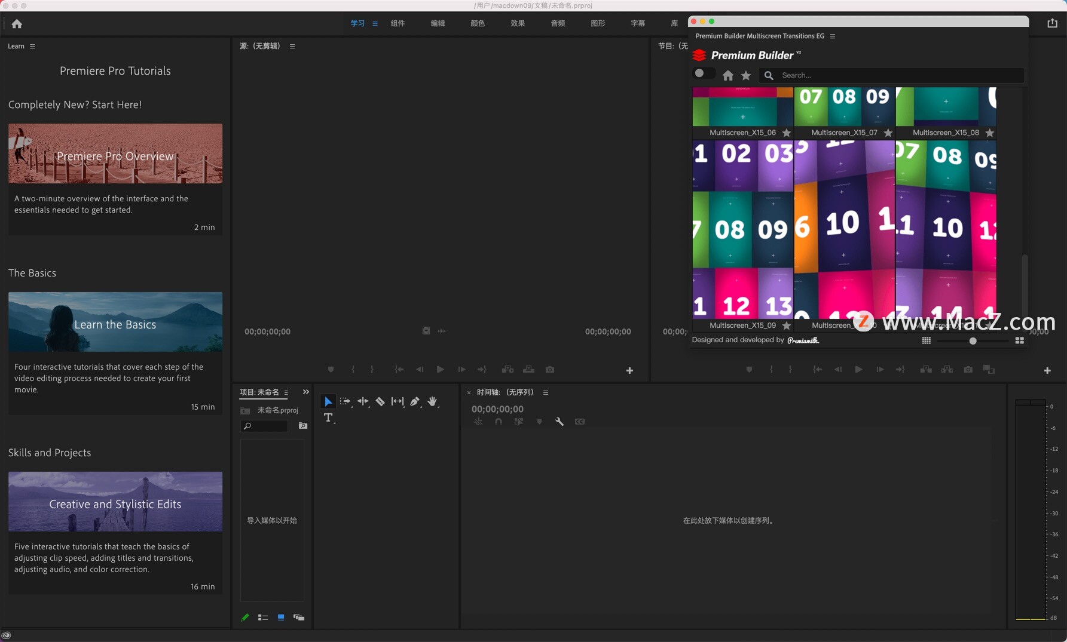The width and height of the screenshot is (1067, 642).
Task: Add a marker in the Source monitor
Action: (331, 370)
